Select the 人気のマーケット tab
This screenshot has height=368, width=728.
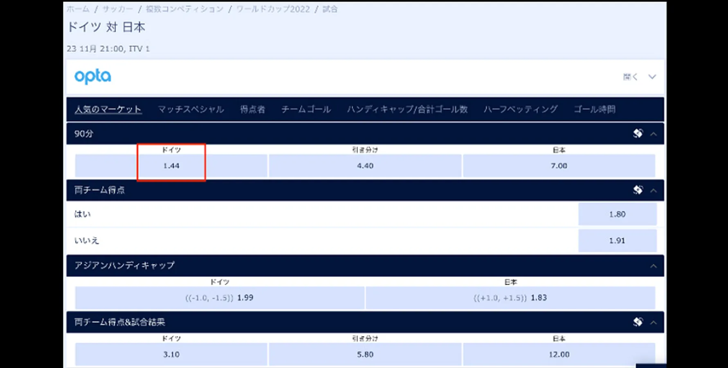pos(108,109)
